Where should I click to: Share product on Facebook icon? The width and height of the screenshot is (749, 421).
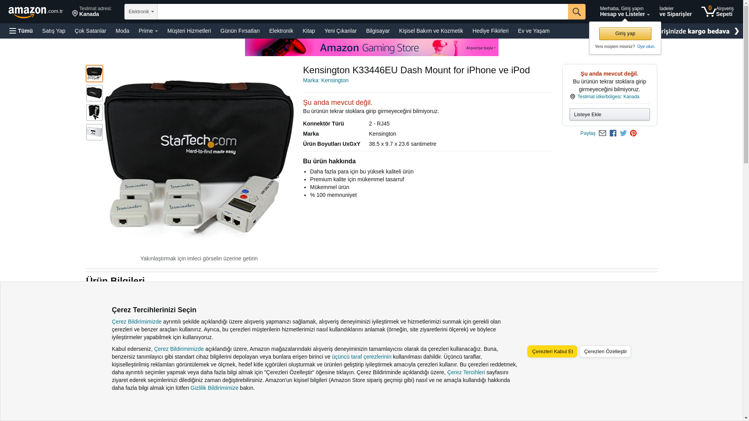[x=613, y=133]
